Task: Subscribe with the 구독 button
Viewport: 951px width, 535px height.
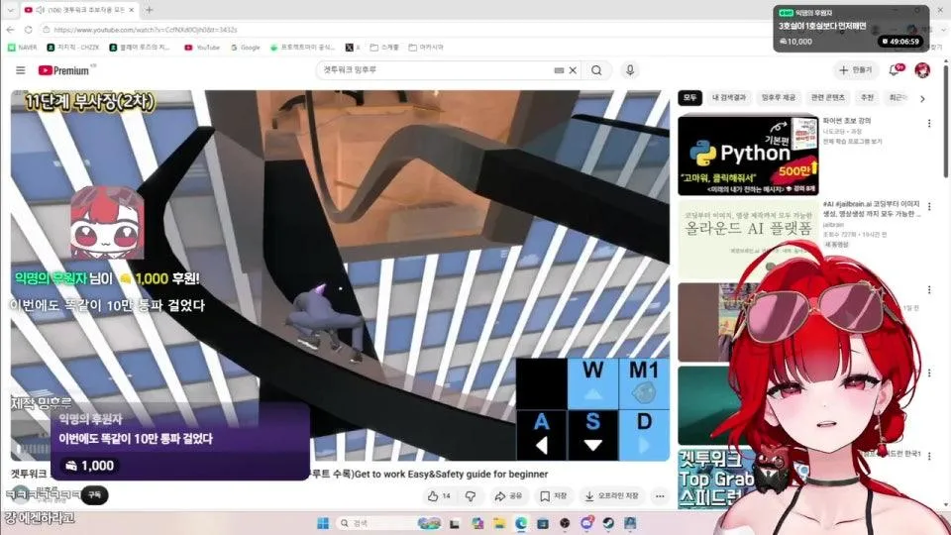Action: [95, 495]
